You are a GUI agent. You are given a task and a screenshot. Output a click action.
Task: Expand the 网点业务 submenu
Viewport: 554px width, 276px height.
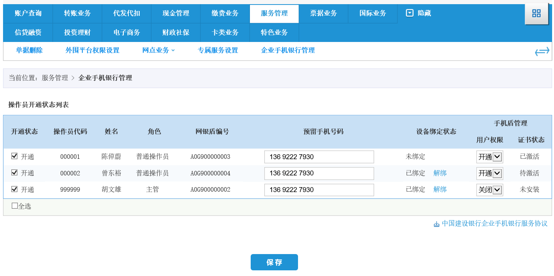tap(156, 50)
